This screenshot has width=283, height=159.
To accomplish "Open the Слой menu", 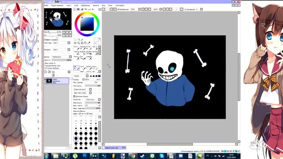I will pos(76,5).
